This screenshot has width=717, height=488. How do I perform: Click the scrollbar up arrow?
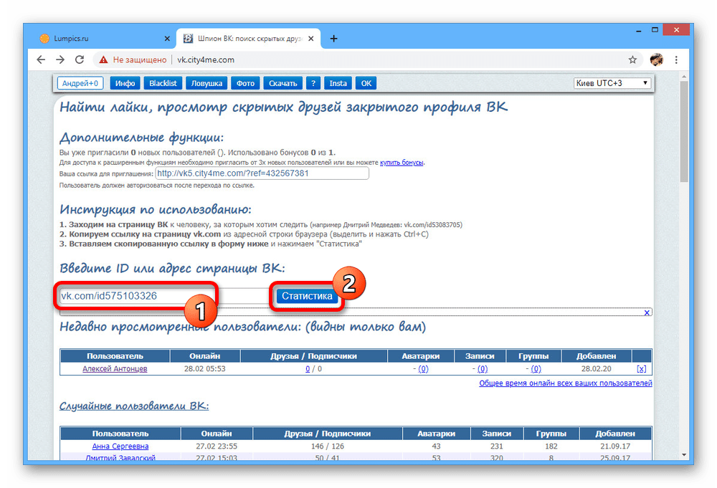[683, 77]
